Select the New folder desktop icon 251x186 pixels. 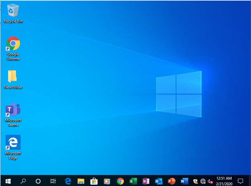point(13,80)
